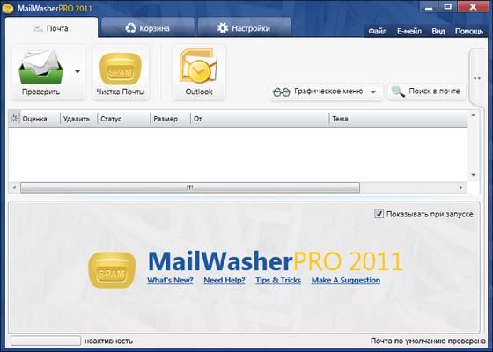Switch to the Почта tab

click(51, 28)
